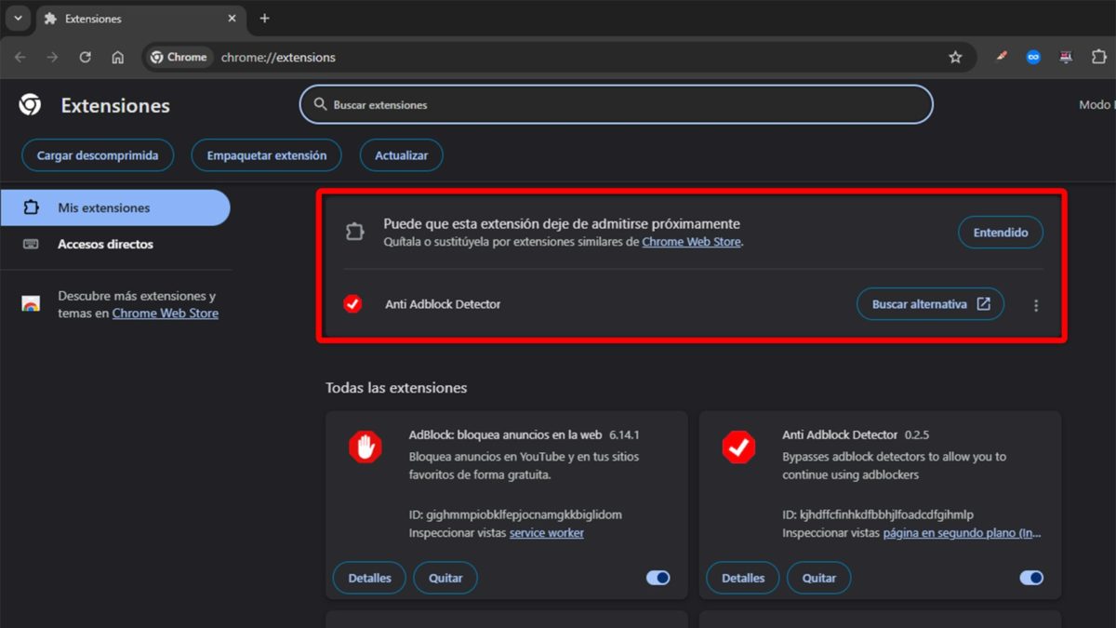Disable Anti Adblock Detector toggle
This screenshot has height=628, width=1116.
[x=1031, y=578]
